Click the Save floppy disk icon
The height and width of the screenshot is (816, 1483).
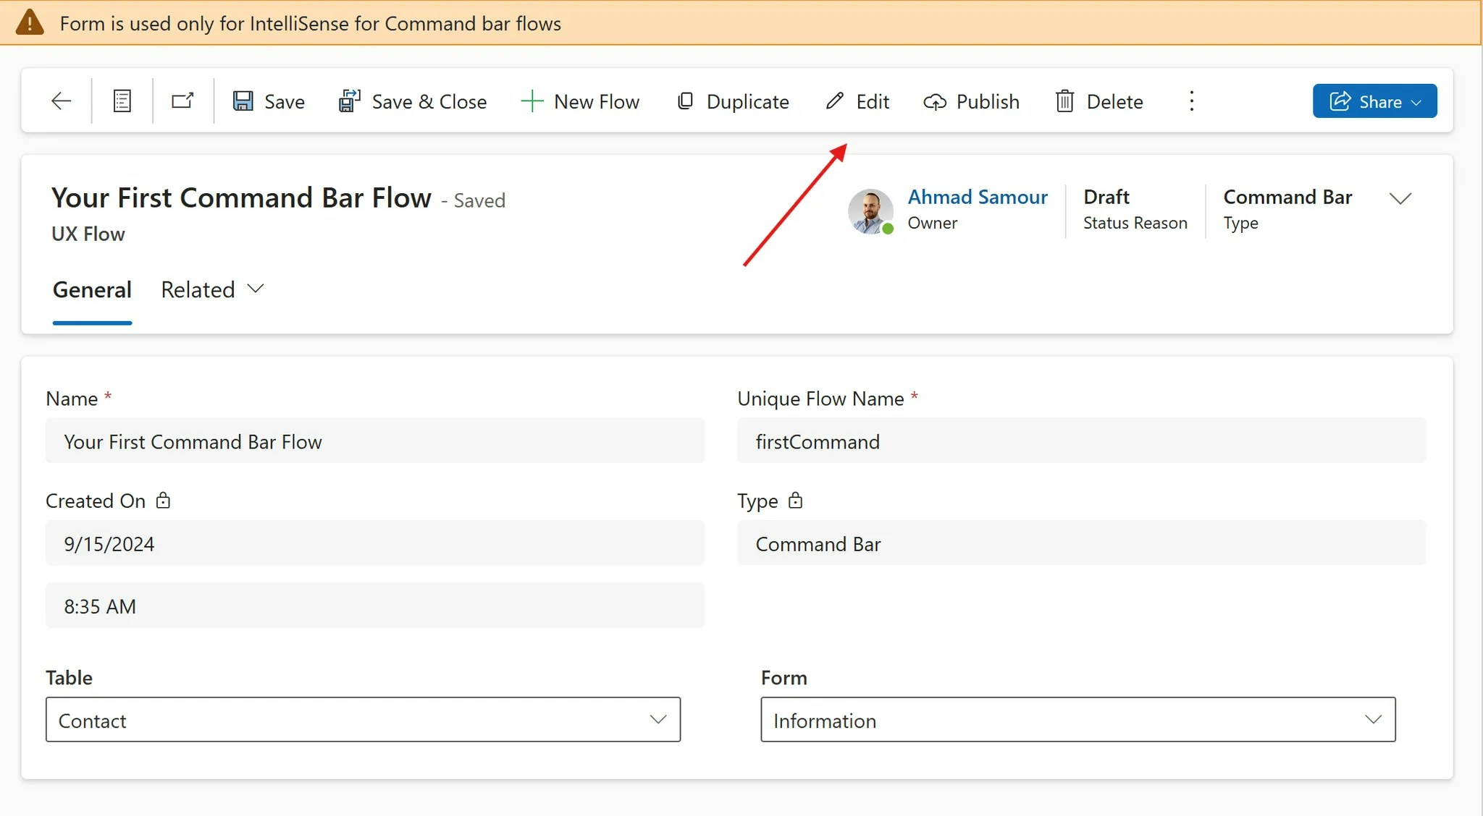tap(243, 101)
